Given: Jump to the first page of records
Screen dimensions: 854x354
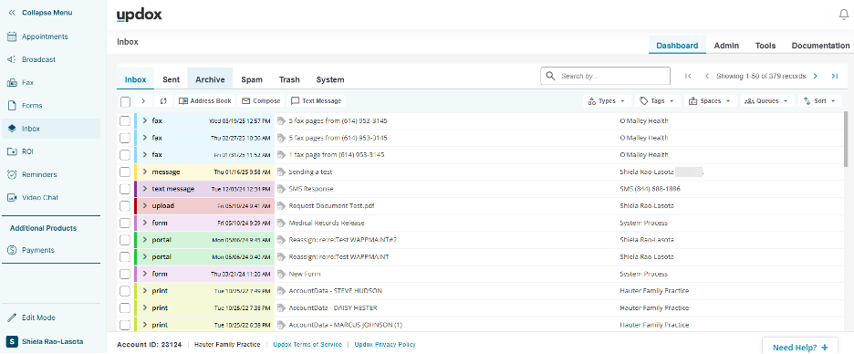Looking at the screenshot, I should tap(688, 77).
